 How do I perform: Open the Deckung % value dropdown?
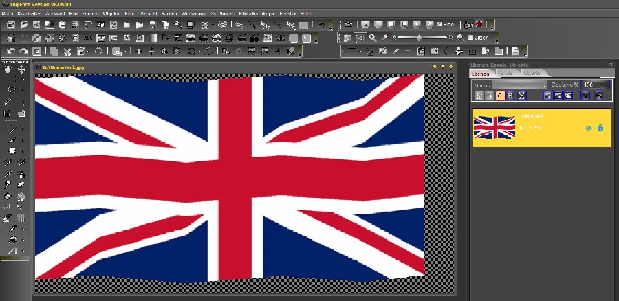pyautogui.click(x=605, y=85)
